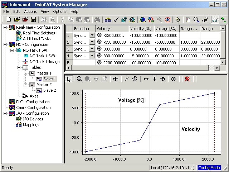Click the red X delete point icon
Viewport: 229px width, 172px height.
187,79
